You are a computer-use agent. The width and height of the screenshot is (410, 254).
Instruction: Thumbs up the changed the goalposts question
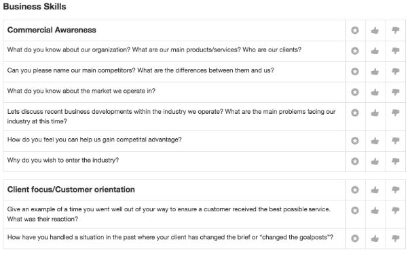pyautogui.click(x=375, y=238)
